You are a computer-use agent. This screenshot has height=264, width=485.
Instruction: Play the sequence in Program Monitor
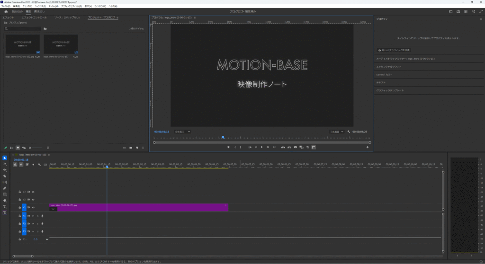(x=261, y=147)
